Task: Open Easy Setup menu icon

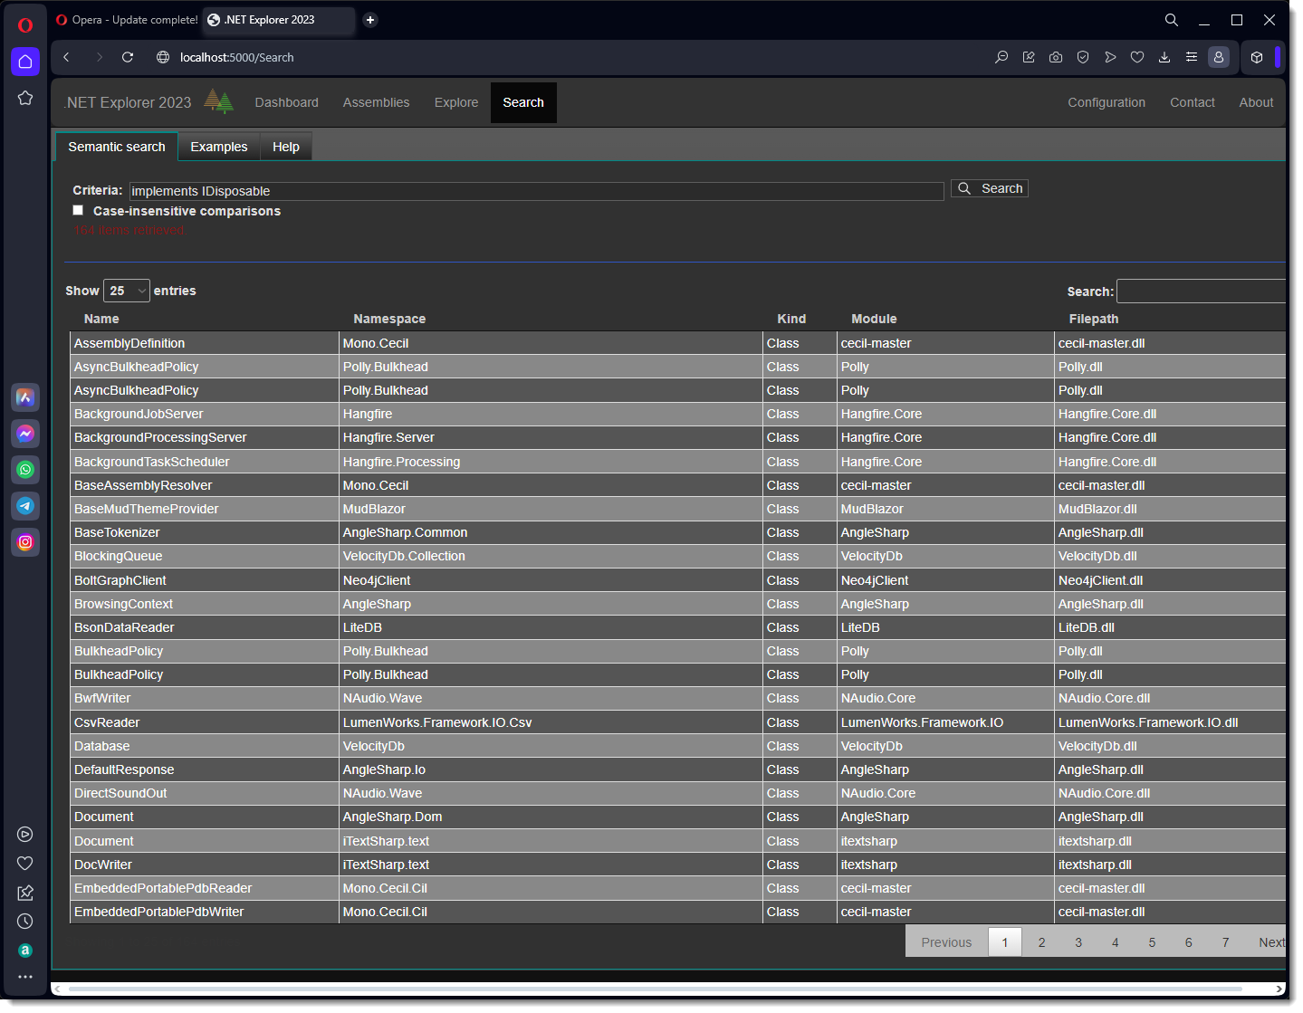Action: (x=1192, y=57)
